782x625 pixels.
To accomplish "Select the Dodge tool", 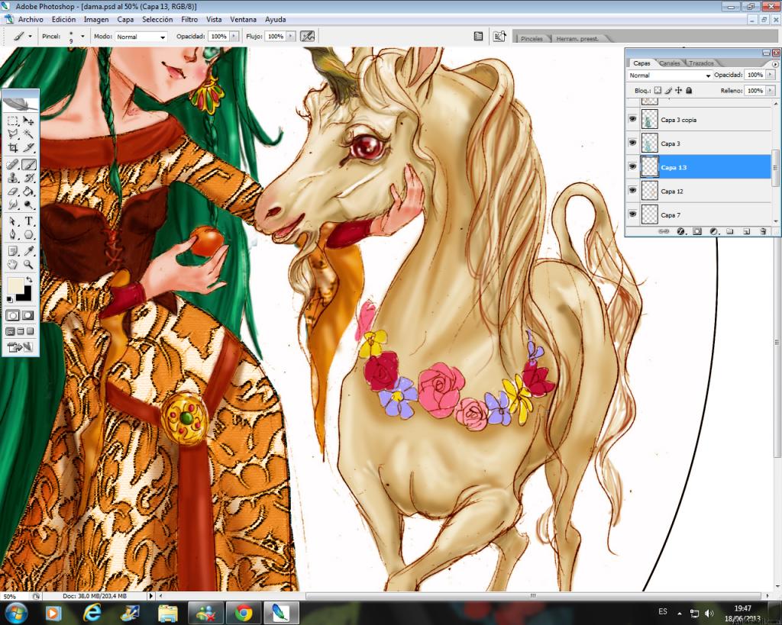I will [28, 205].
